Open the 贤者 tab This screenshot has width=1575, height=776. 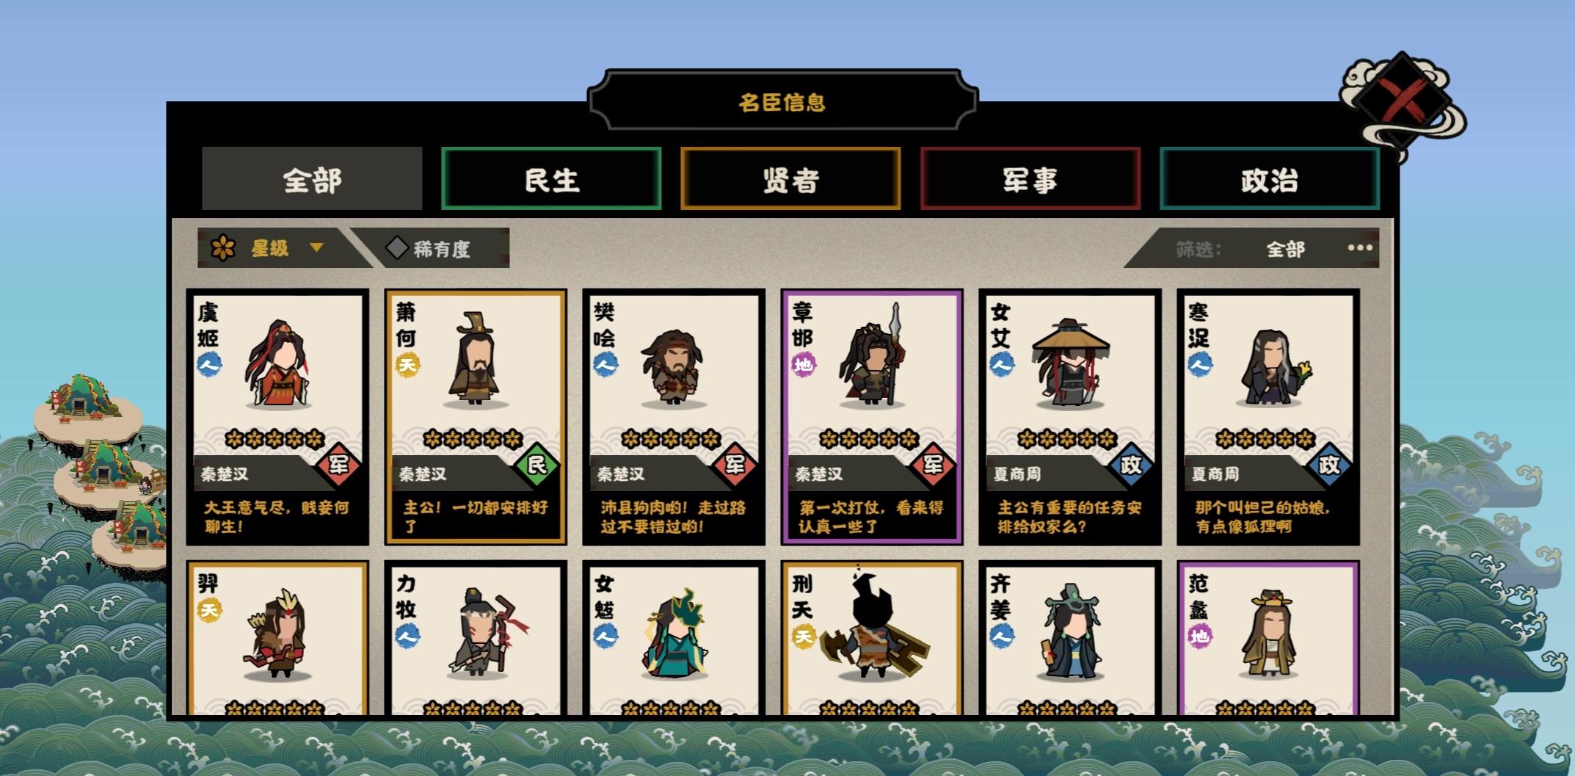[790, 178]
